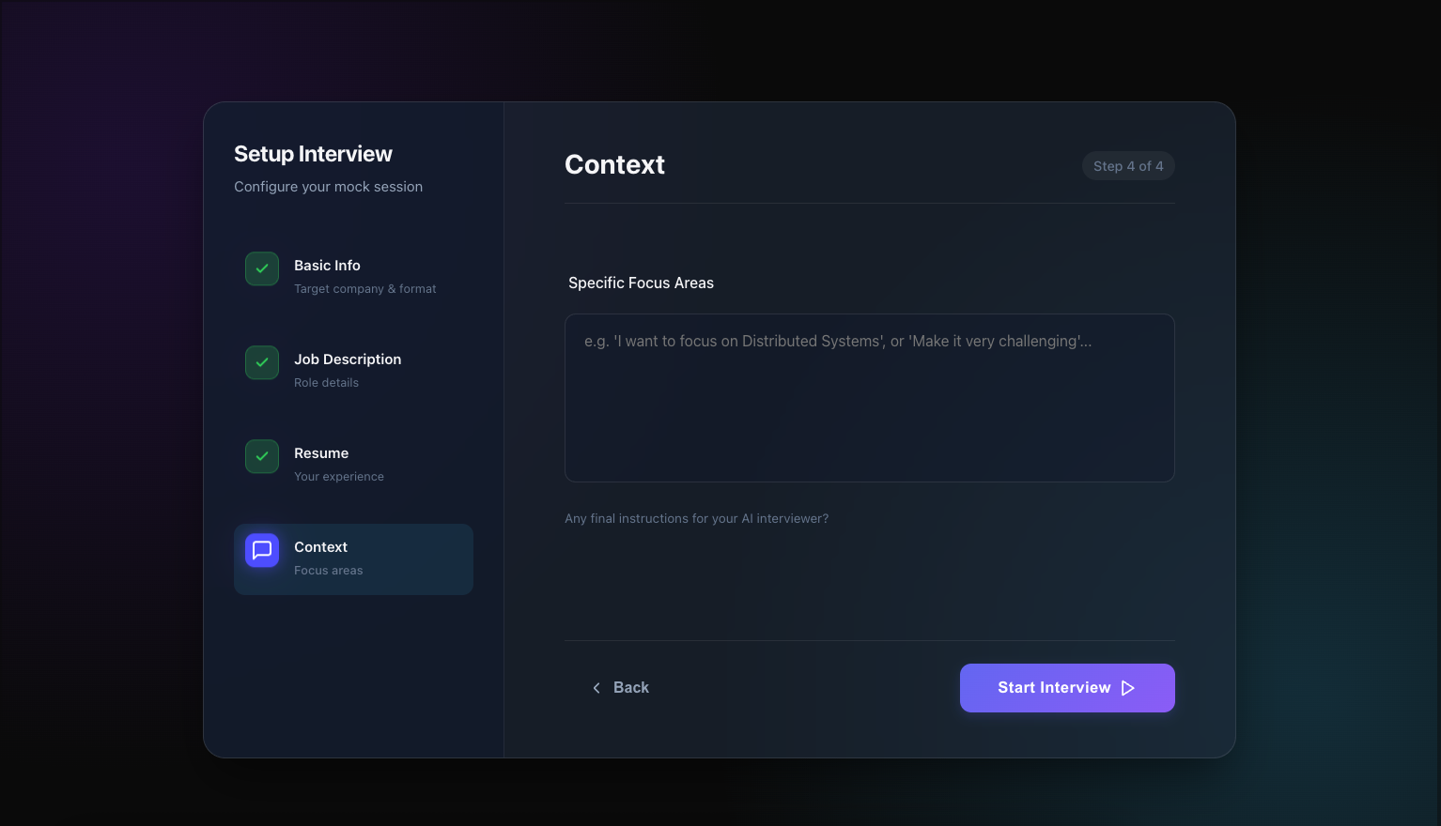Switch to the Job Description step
This screenshot has height=826, width=1441.
click(x=353, y=370)
